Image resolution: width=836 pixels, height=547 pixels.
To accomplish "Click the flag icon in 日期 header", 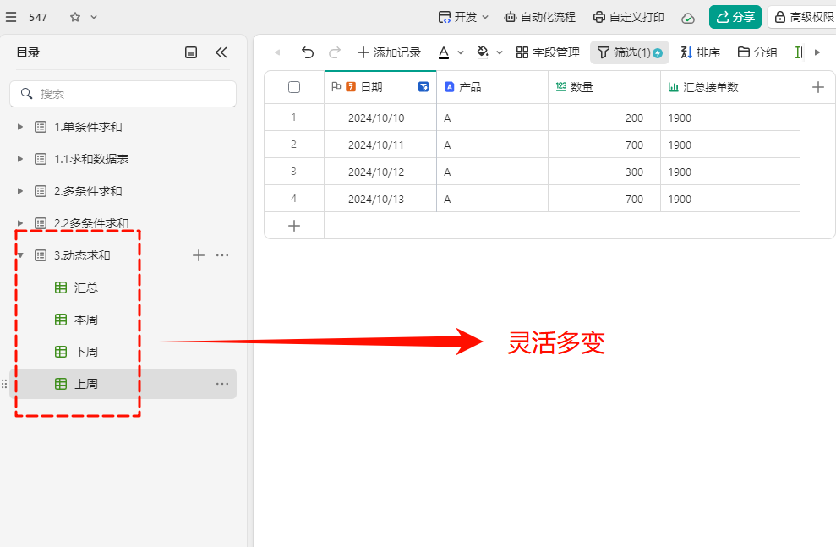I will click(336, 86).
